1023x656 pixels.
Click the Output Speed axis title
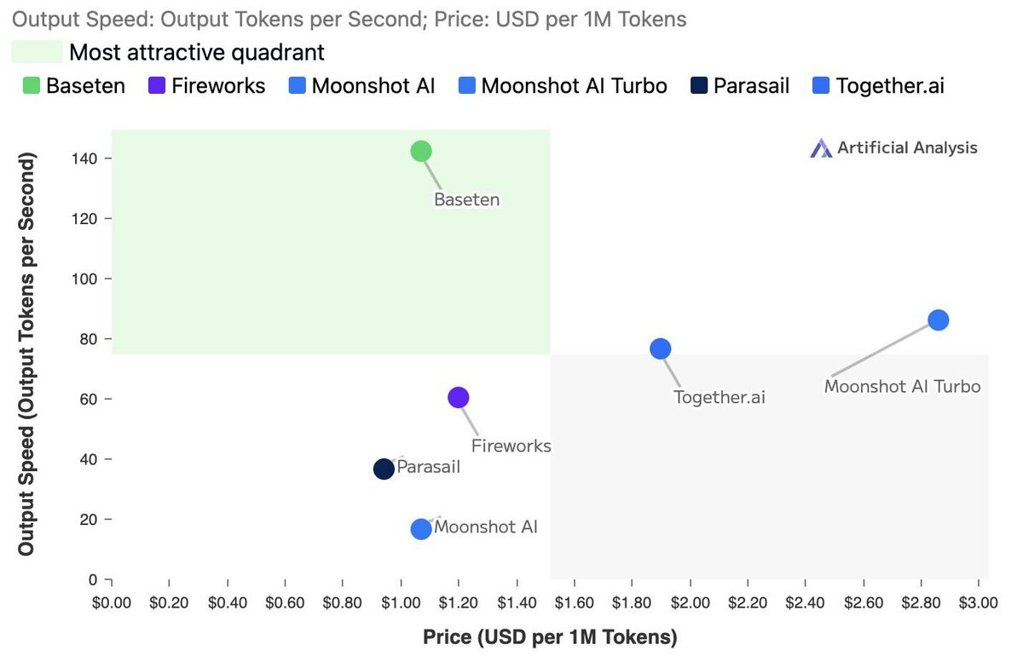27,354
